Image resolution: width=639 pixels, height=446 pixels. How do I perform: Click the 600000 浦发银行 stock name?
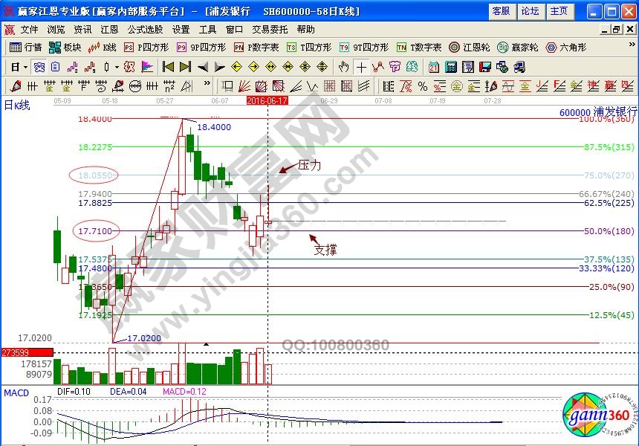[x=598, y=111]
